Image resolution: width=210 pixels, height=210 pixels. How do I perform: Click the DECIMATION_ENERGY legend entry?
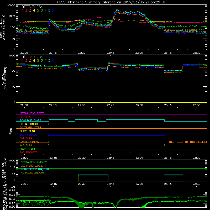(x=34, y=162)
